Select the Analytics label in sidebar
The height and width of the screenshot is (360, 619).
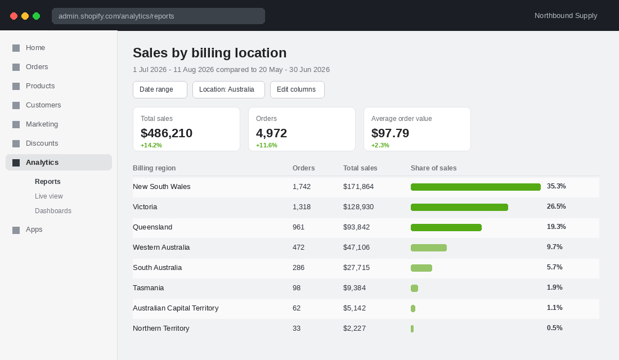click(x=42, y=162)
